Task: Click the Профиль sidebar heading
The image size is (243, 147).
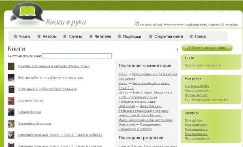Action: pos(192,113)
